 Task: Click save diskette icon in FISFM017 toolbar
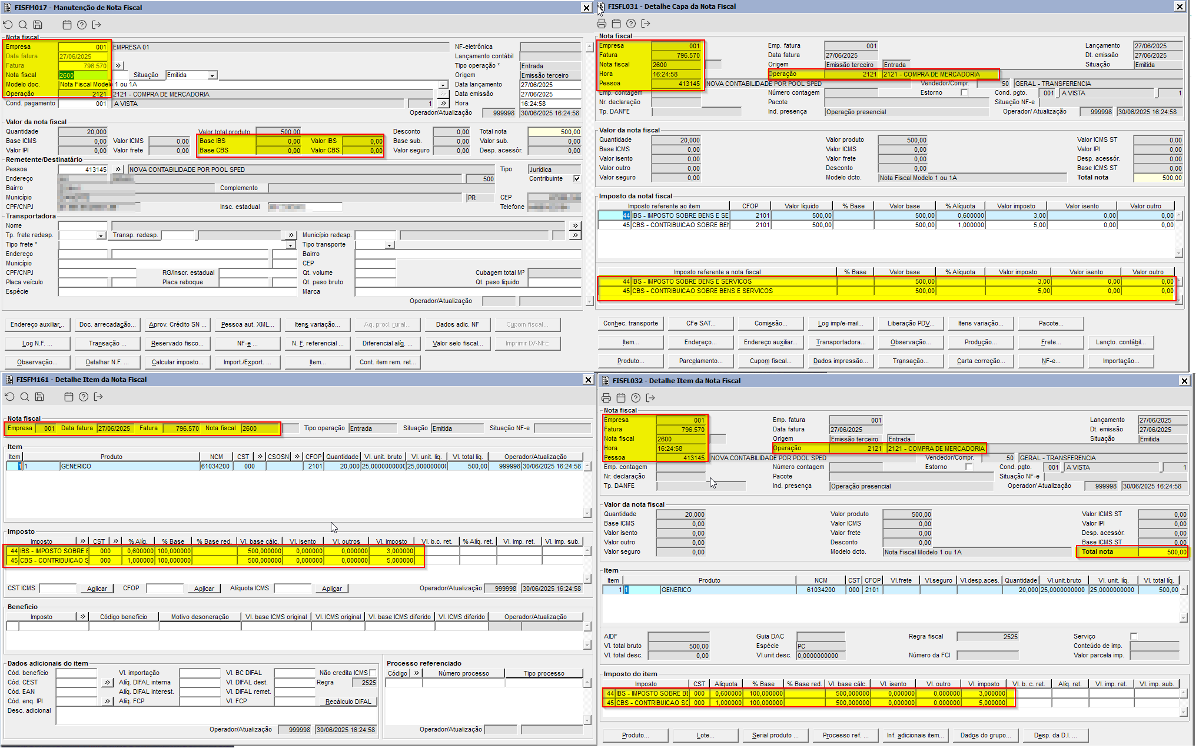[38, 25]
